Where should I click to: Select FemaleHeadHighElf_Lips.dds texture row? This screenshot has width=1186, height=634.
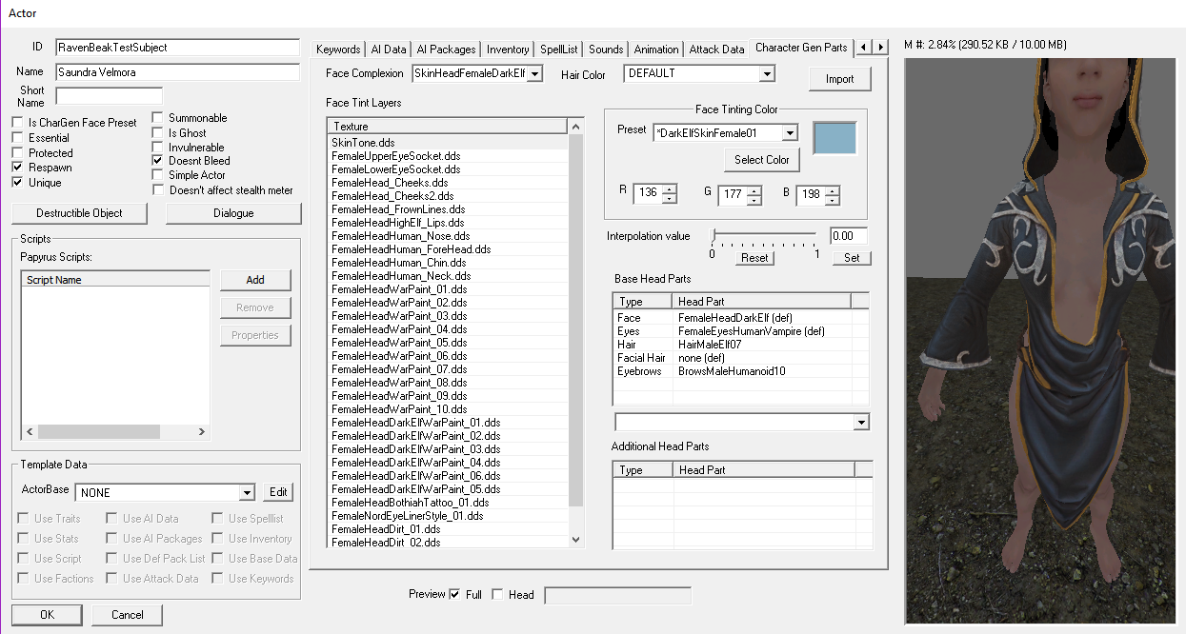[448, 222]
